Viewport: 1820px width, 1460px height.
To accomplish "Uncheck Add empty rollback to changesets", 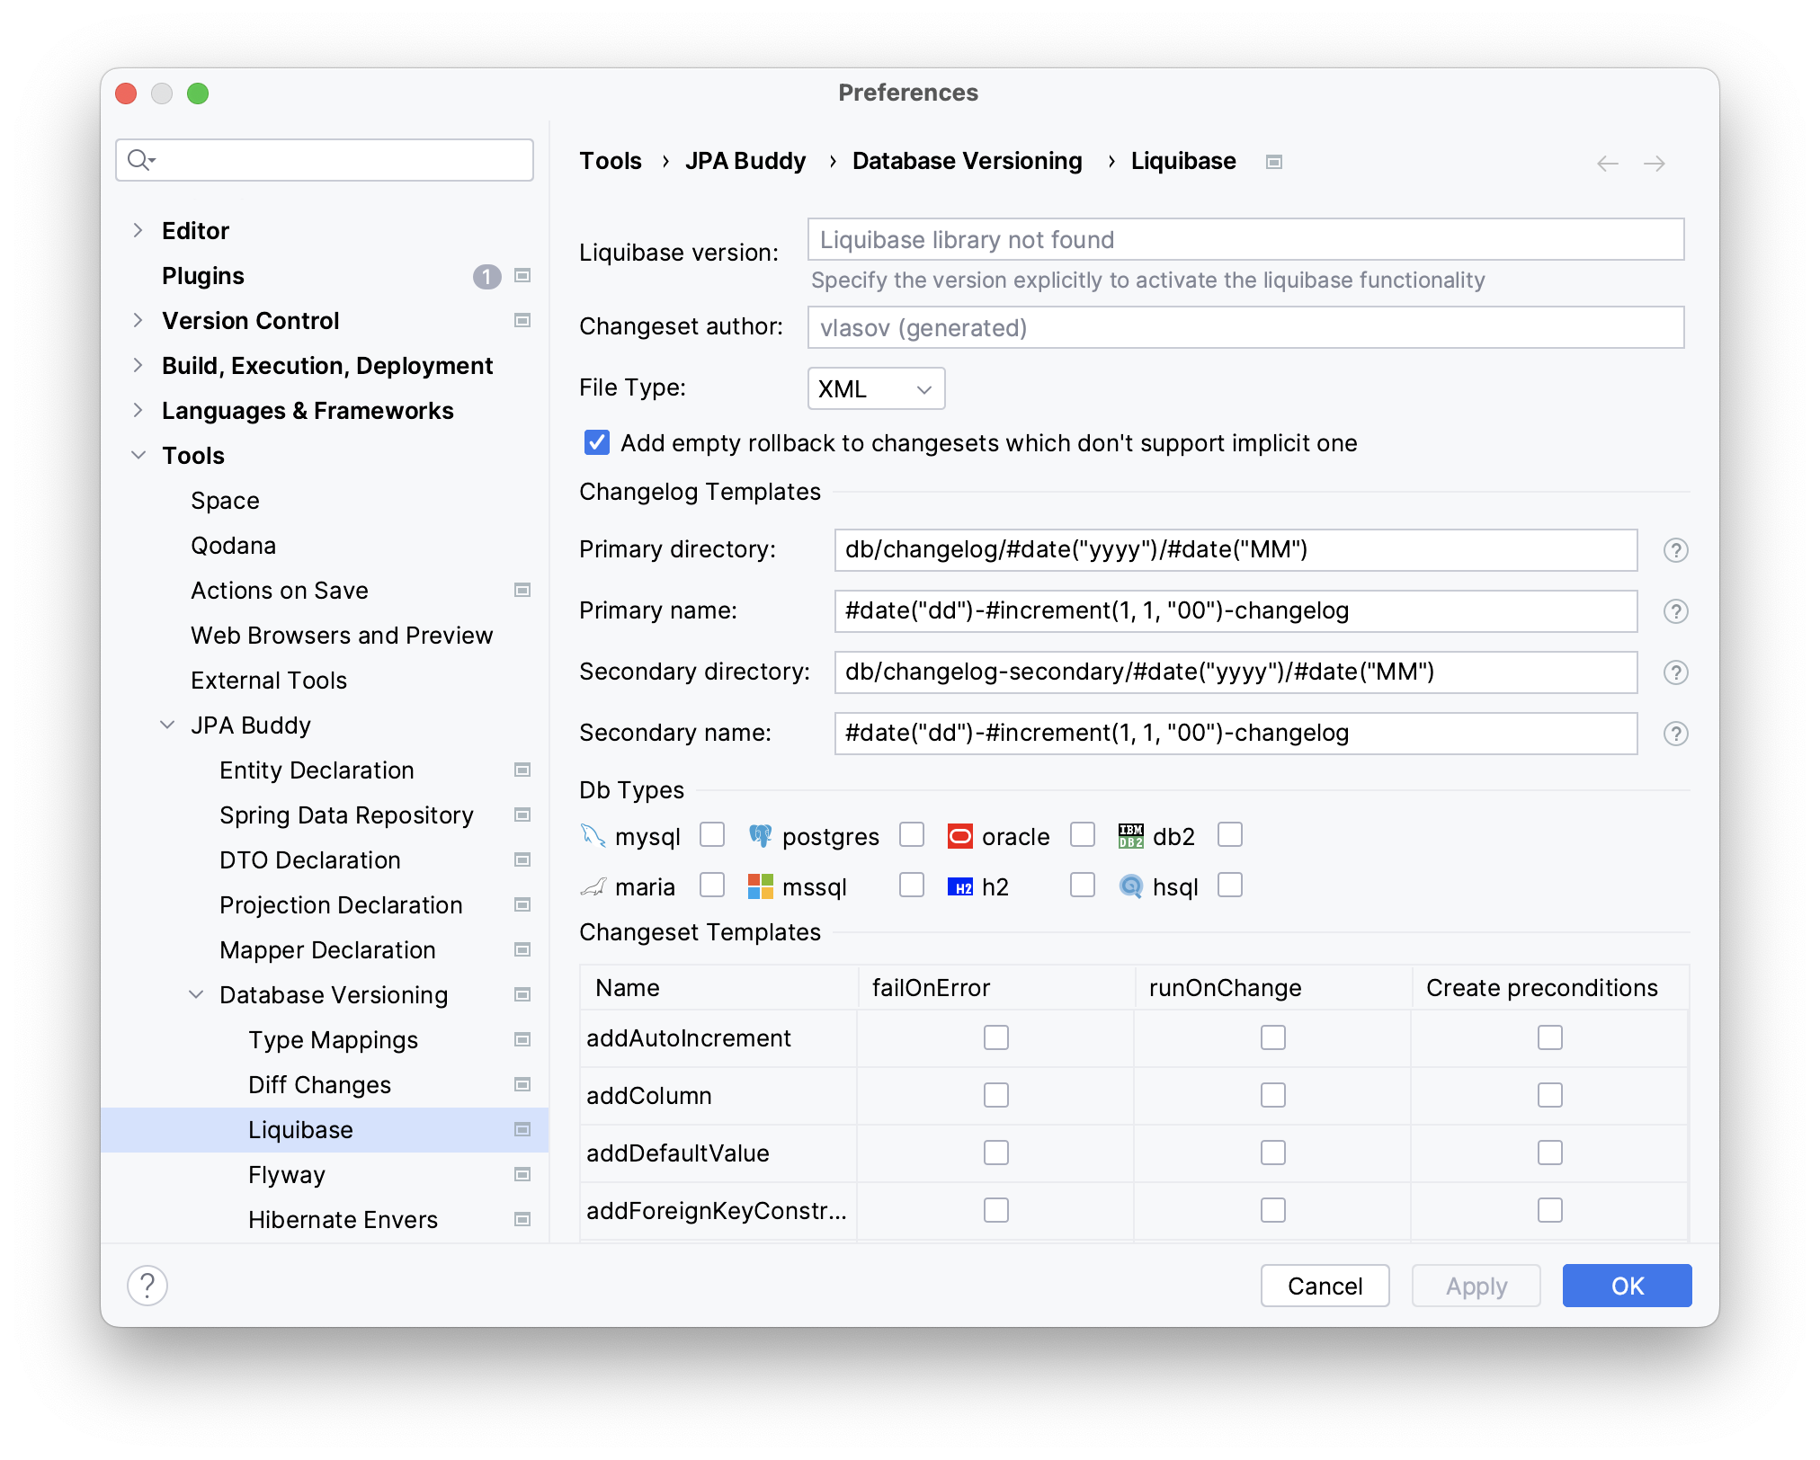I will pyautogui.click(x=597, y=442).
